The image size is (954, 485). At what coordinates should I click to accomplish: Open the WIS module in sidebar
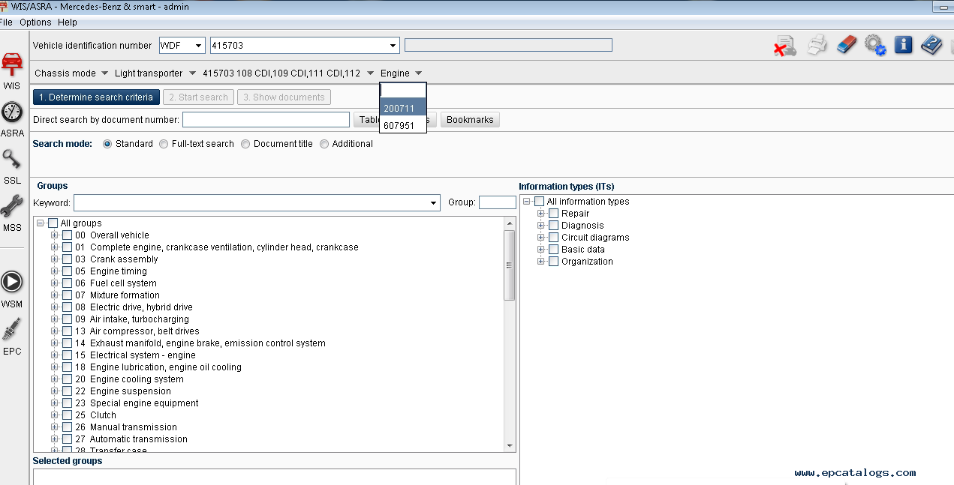[x=12, y=67]
